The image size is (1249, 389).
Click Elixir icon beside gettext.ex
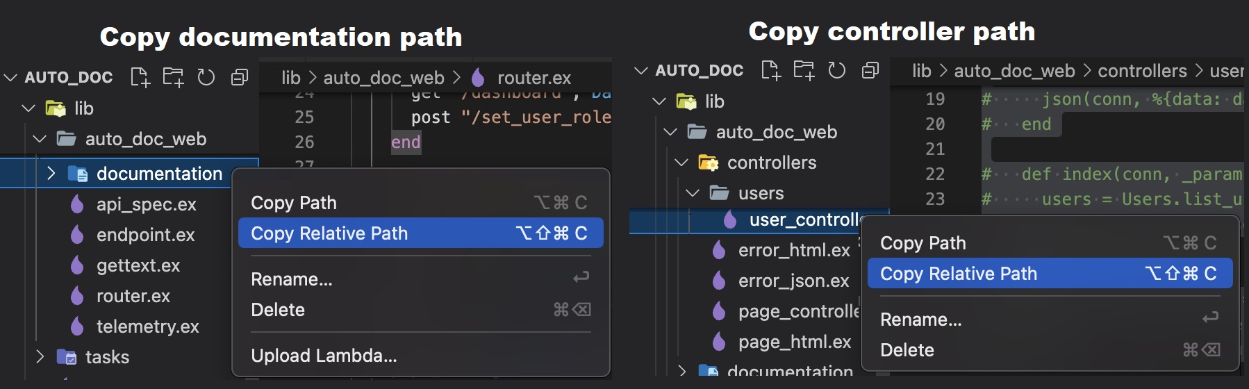click(x=77, y=265)
